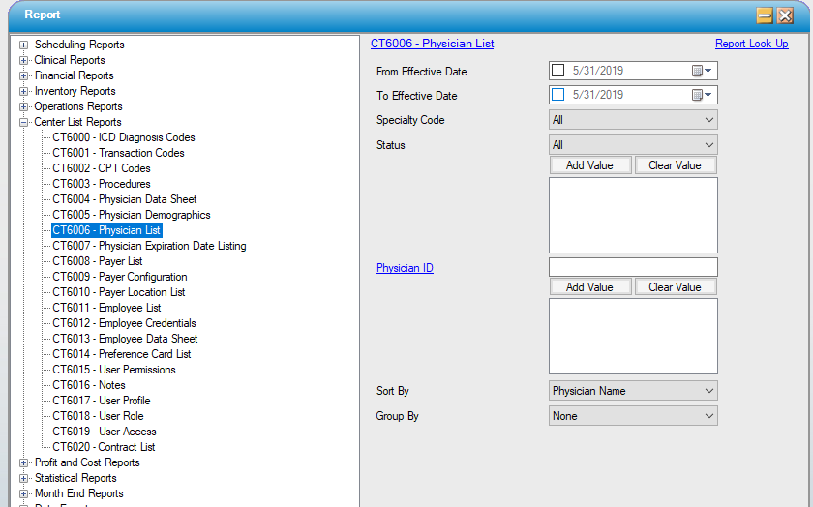Open the Group By dropdown
Screen dimensions: 813x507
pyautogui.click(x=709, y=416)
